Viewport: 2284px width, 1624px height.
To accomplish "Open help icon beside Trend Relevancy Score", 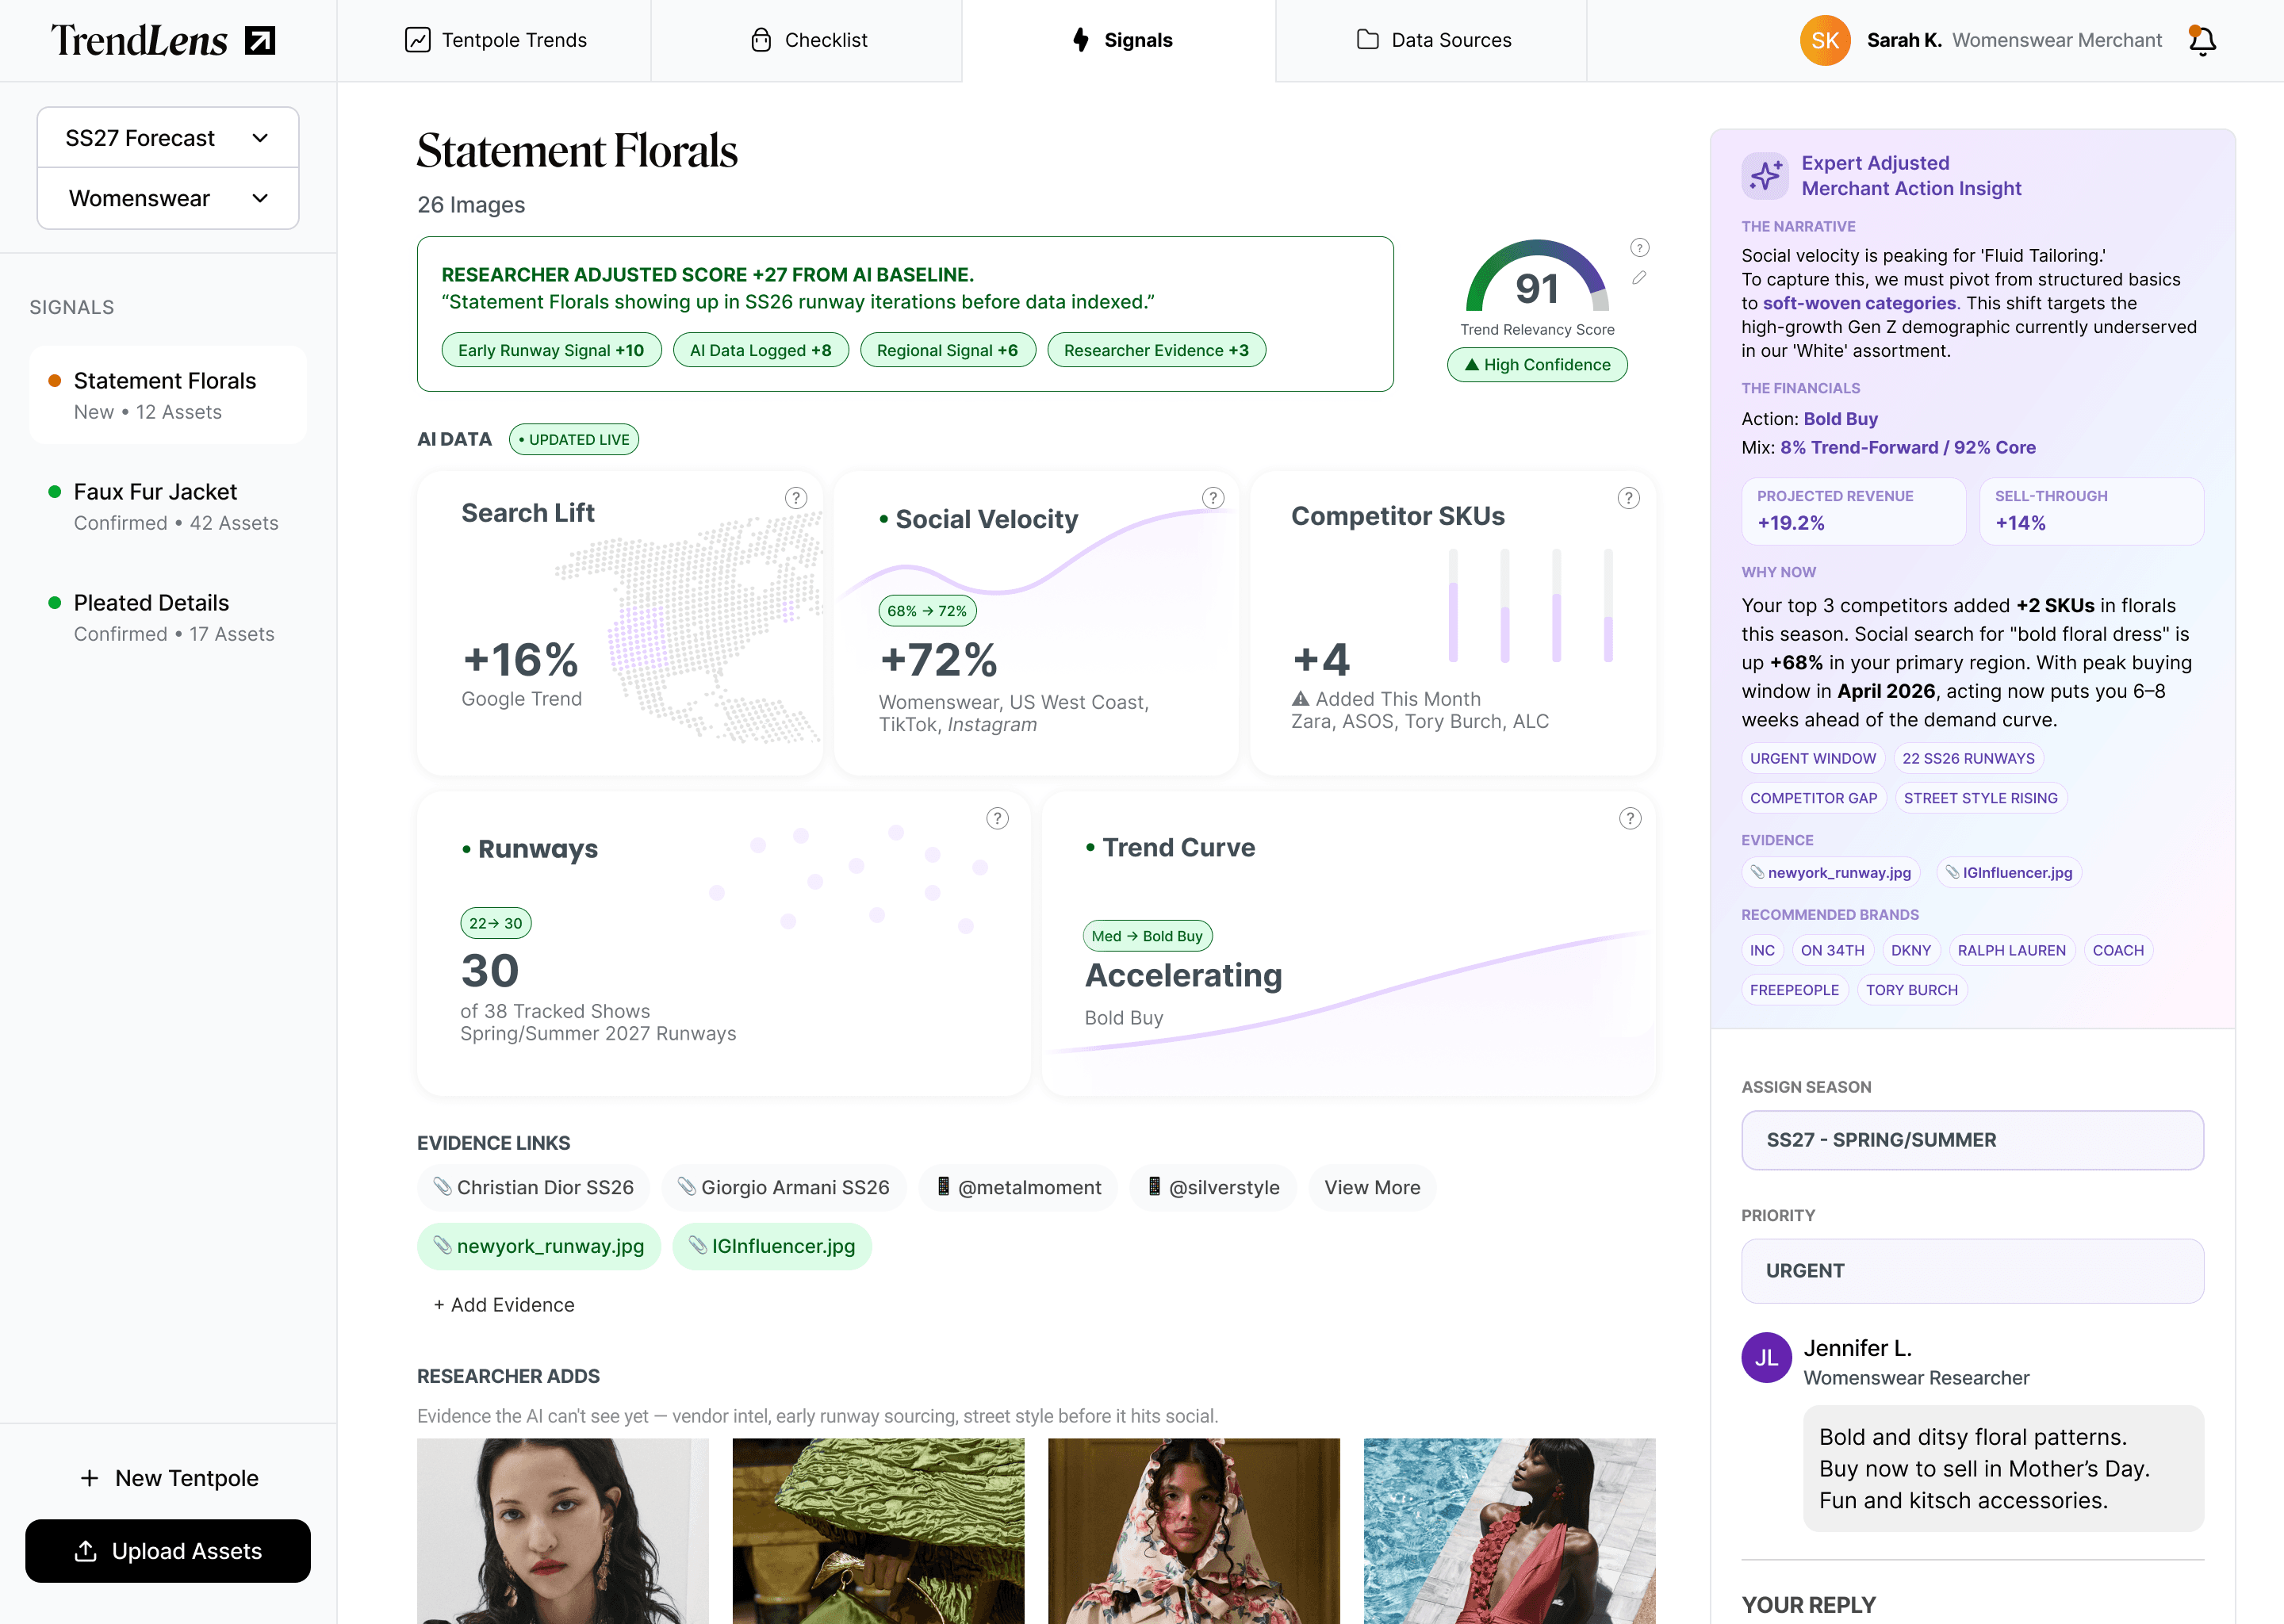I will (1639, 247).
